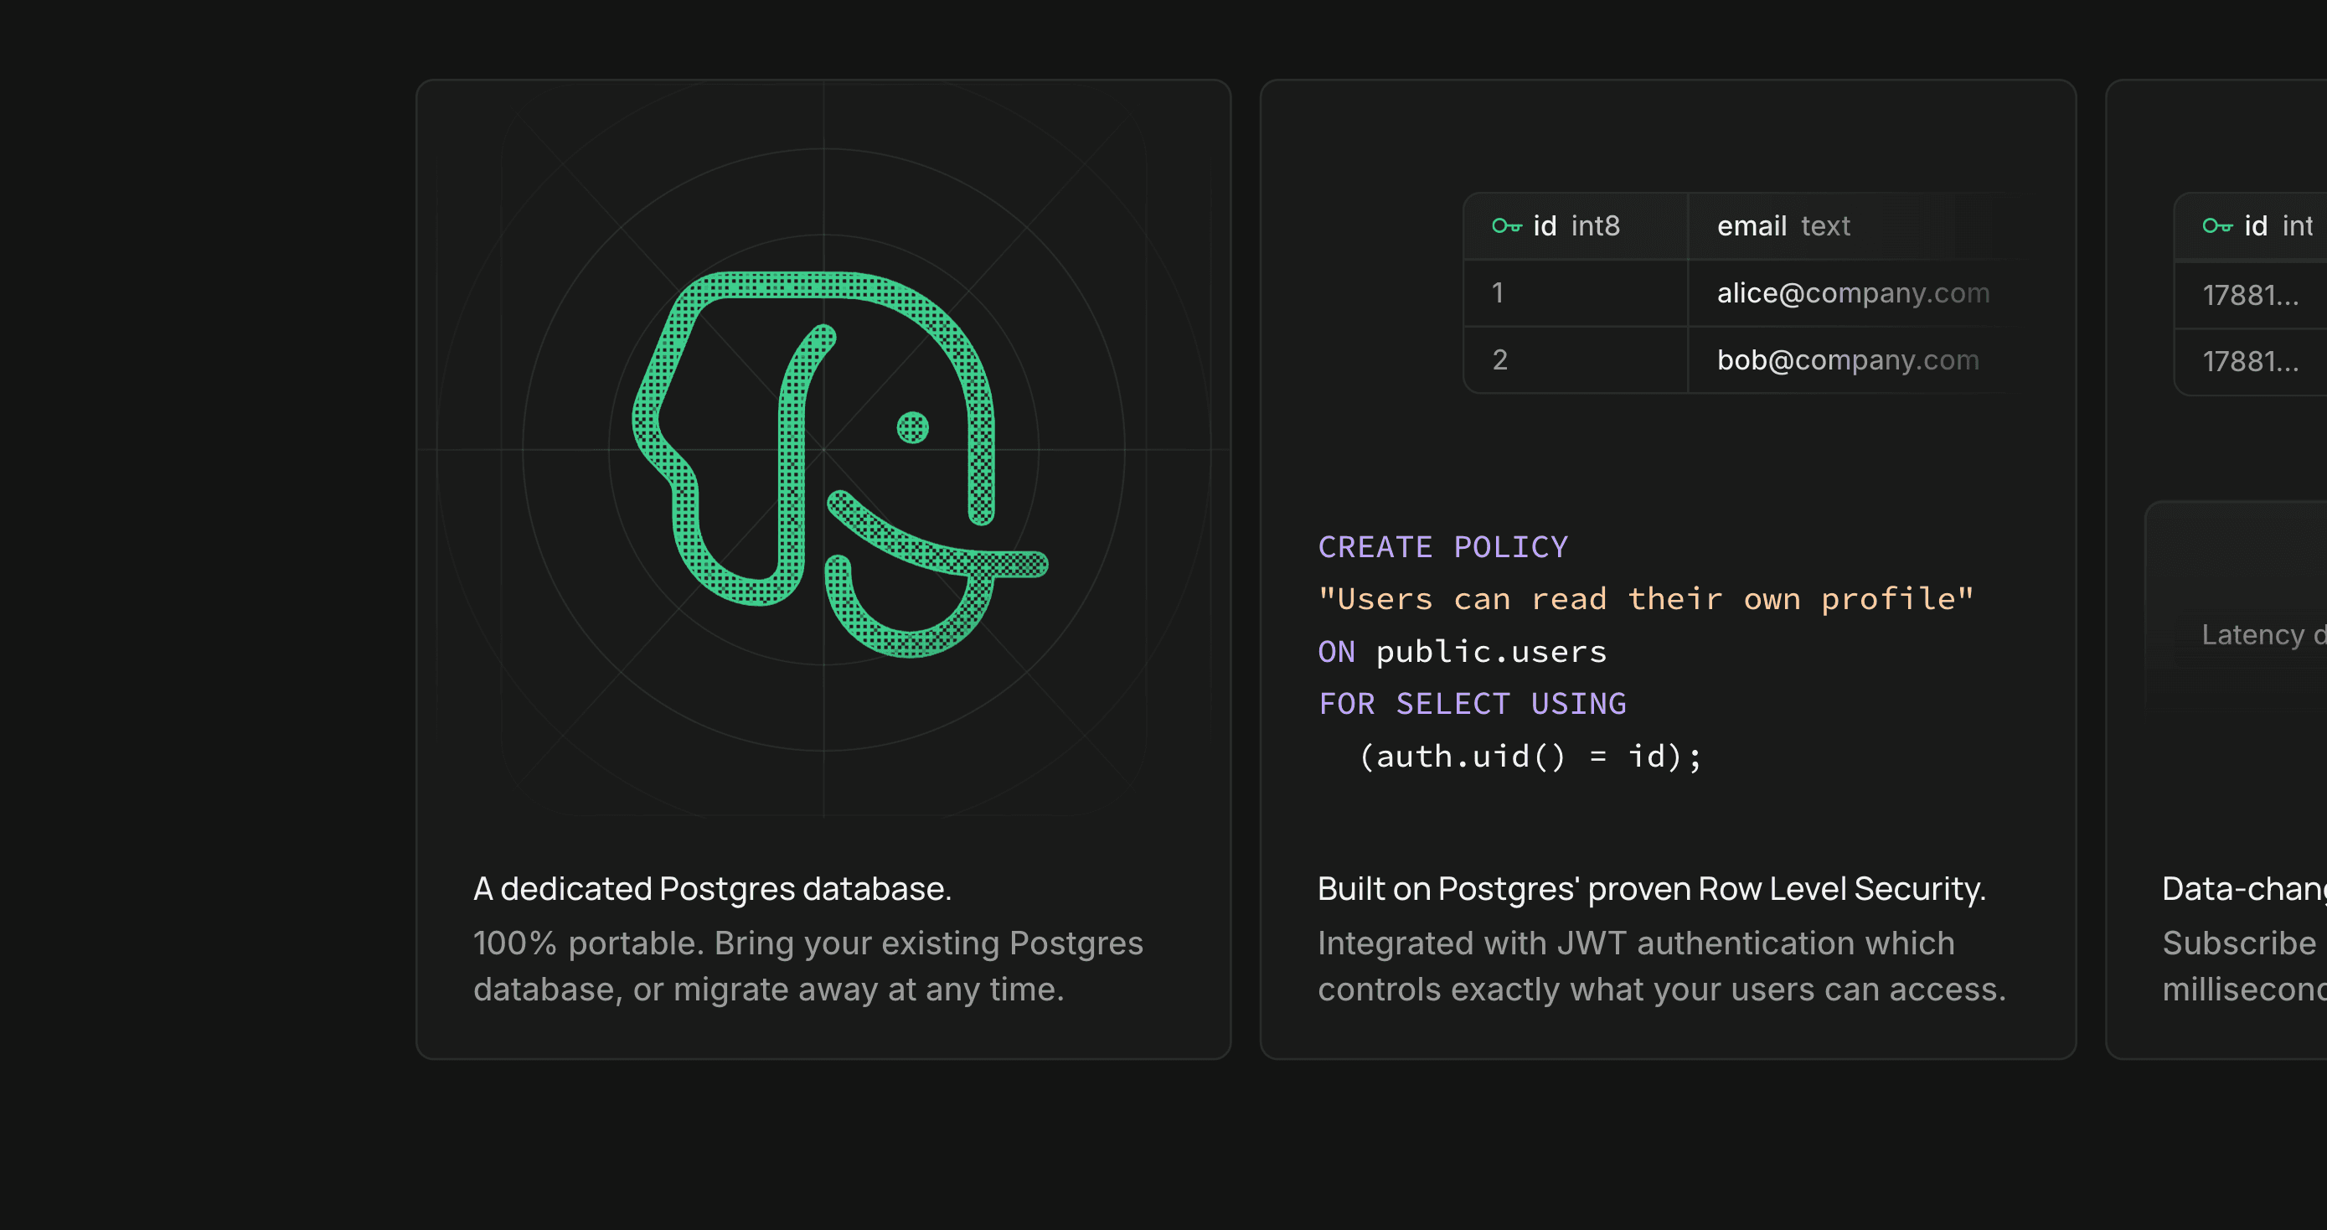Click the "CREATE POLICY" code line

[1442, 547]
